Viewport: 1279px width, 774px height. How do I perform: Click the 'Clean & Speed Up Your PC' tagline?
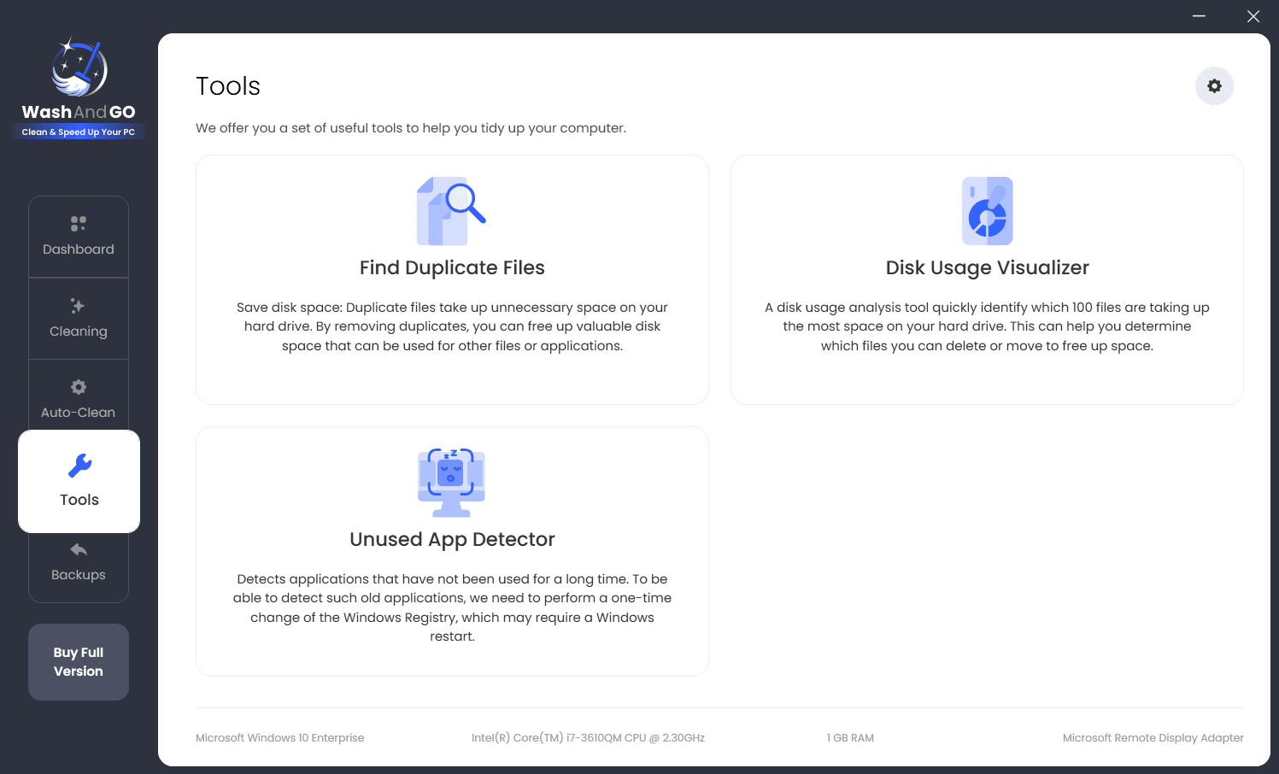(79, 132)
